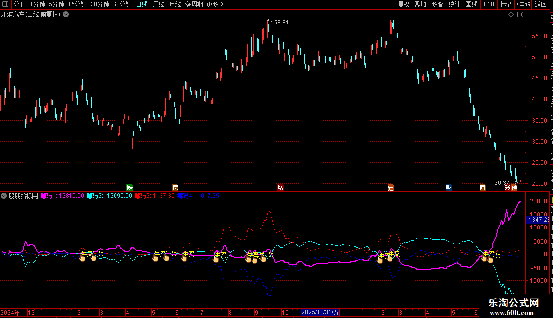The width and height of the screenshot is (553, 318).
Task: Select the 日线 daily chart tab
Action: [x=142, y=4]
